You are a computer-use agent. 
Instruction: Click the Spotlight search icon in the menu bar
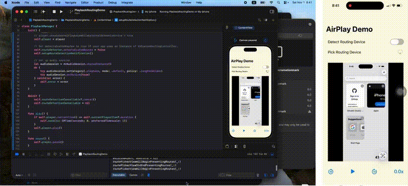(x=279, y=2)
